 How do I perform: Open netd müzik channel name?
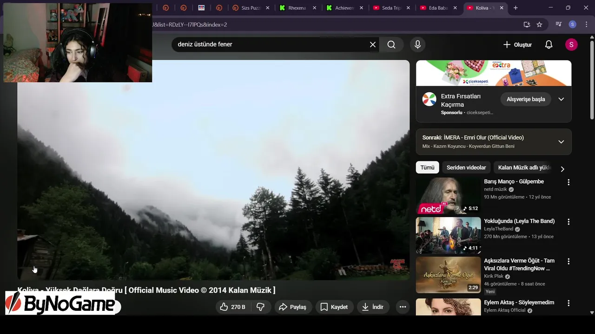click(496, 189)
